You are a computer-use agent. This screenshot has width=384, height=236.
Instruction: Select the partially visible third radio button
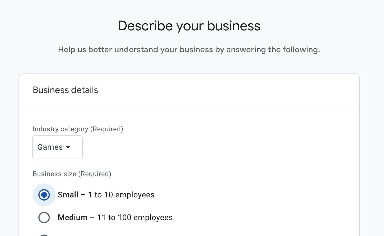point(44,235)
